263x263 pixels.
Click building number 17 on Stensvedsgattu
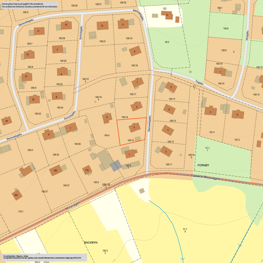(x=39, y=31)
